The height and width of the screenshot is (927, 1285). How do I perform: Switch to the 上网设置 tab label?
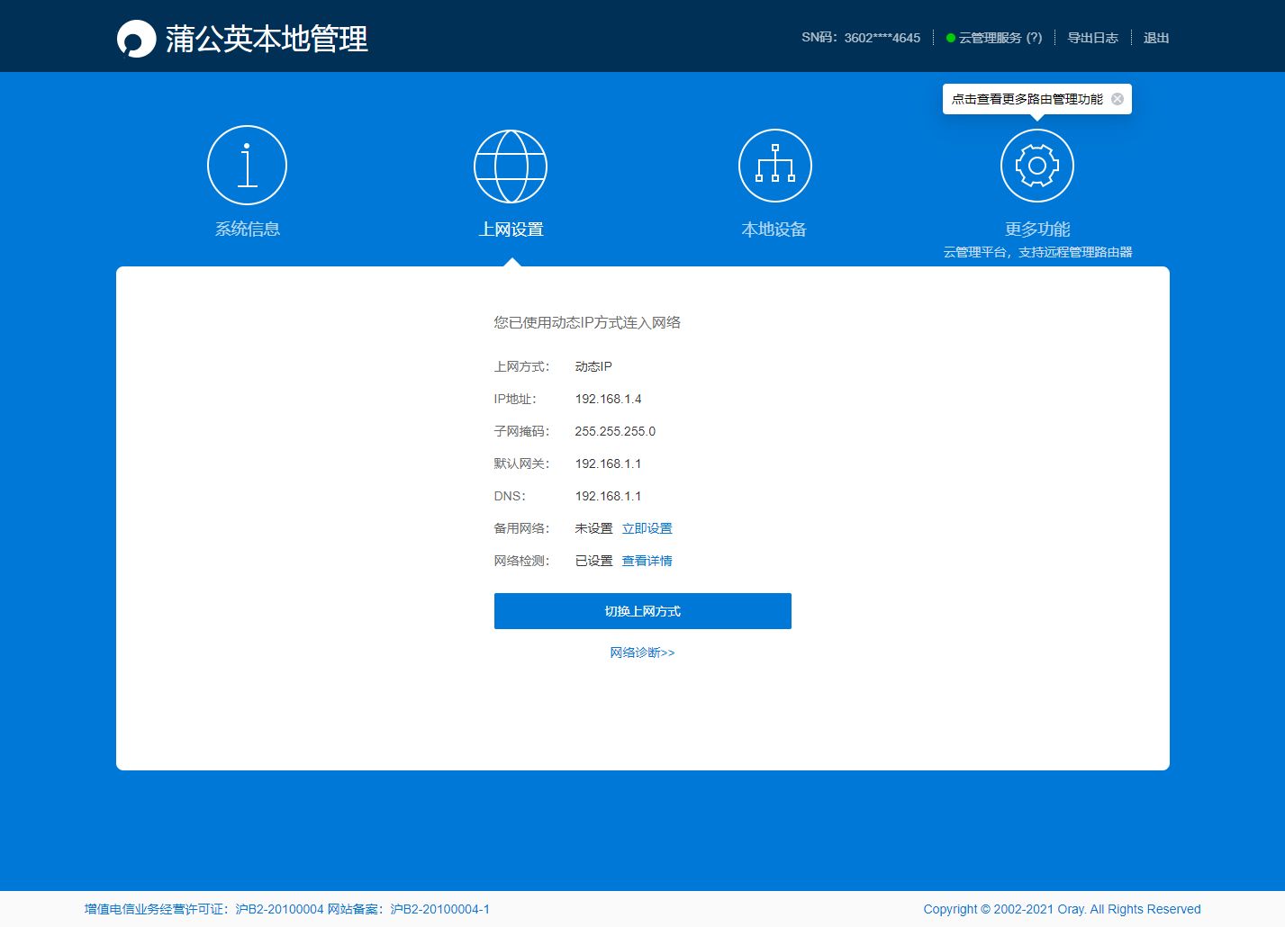tap(511, 229)
